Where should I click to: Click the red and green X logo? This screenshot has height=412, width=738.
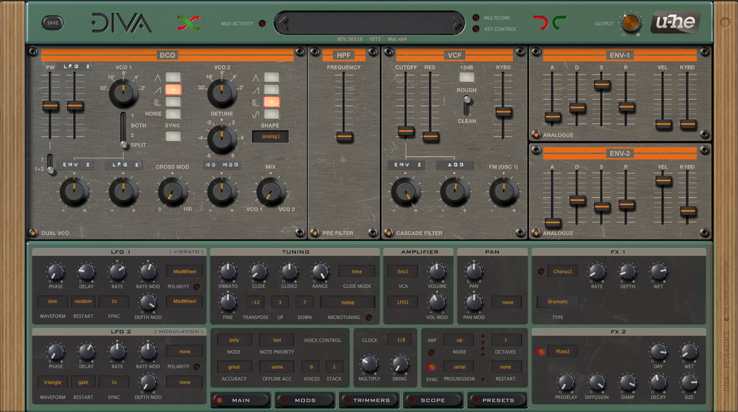(x=188, y=23)
